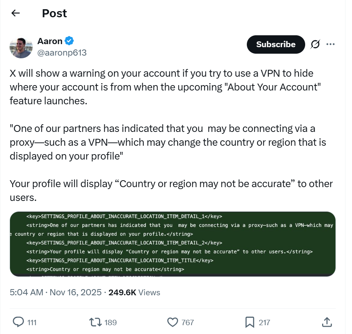Screen dimensions: 352x334
Task: Open the three-dot more options menu
Action: [x=330, y=44]
